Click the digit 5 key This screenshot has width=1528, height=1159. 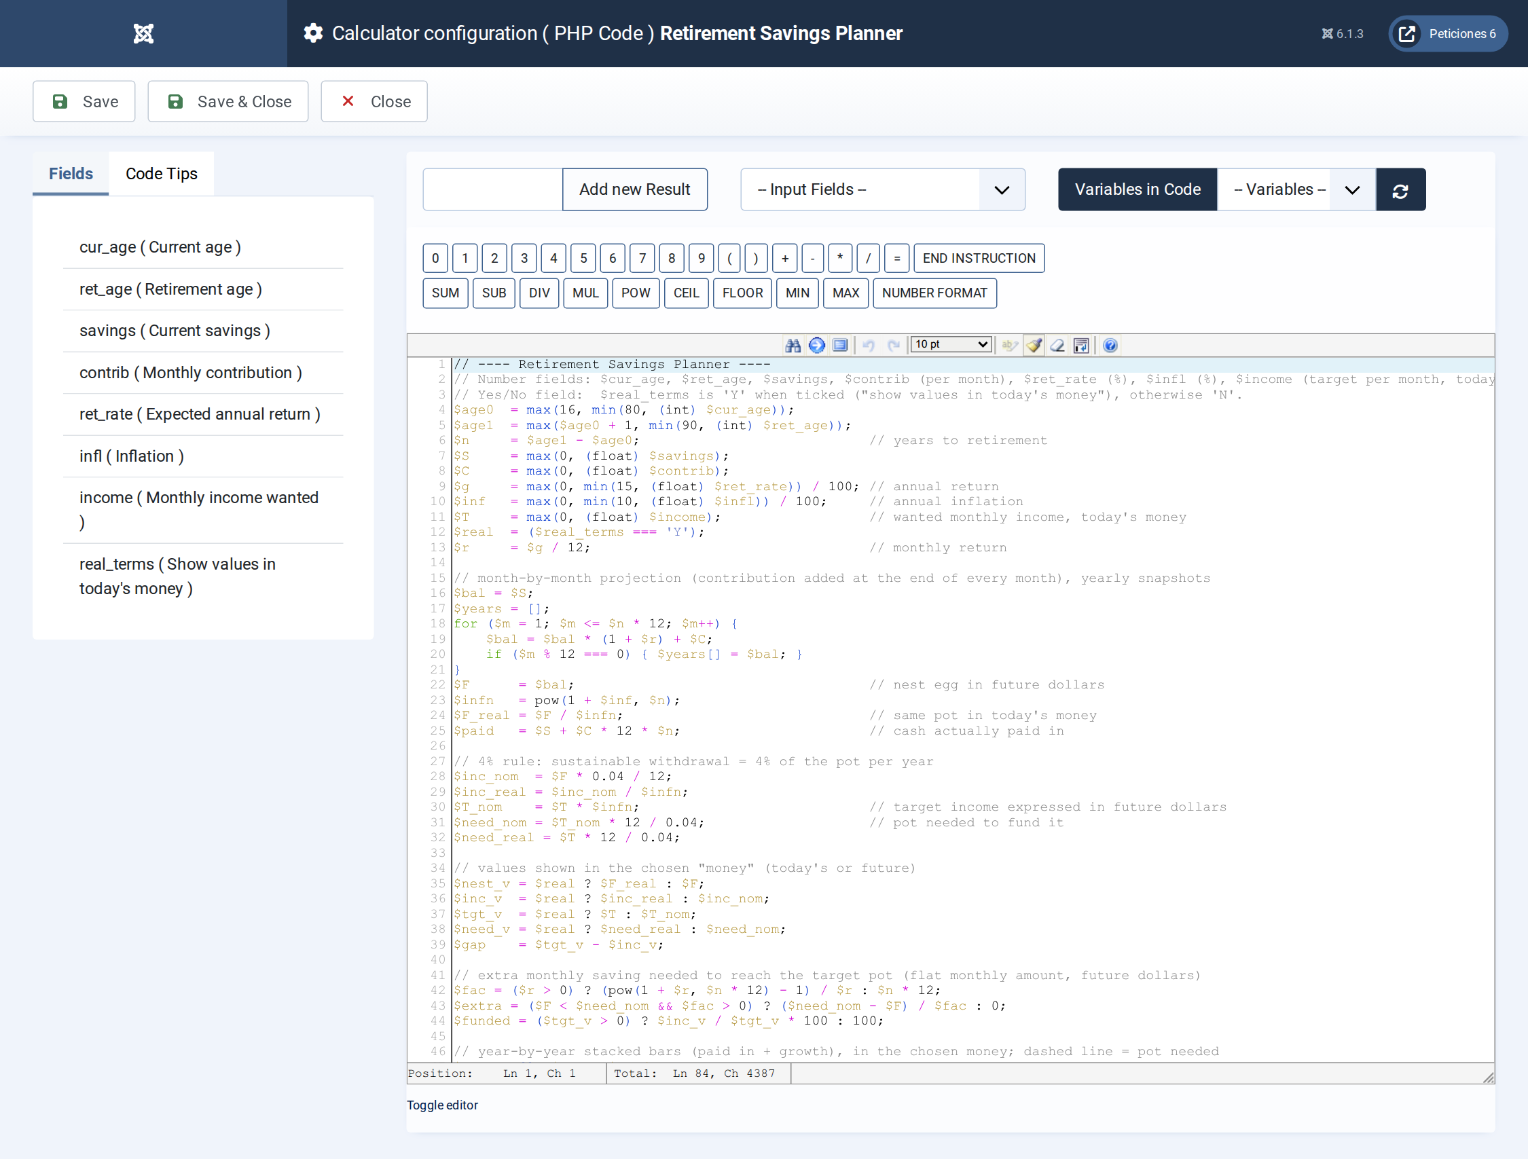583,258
